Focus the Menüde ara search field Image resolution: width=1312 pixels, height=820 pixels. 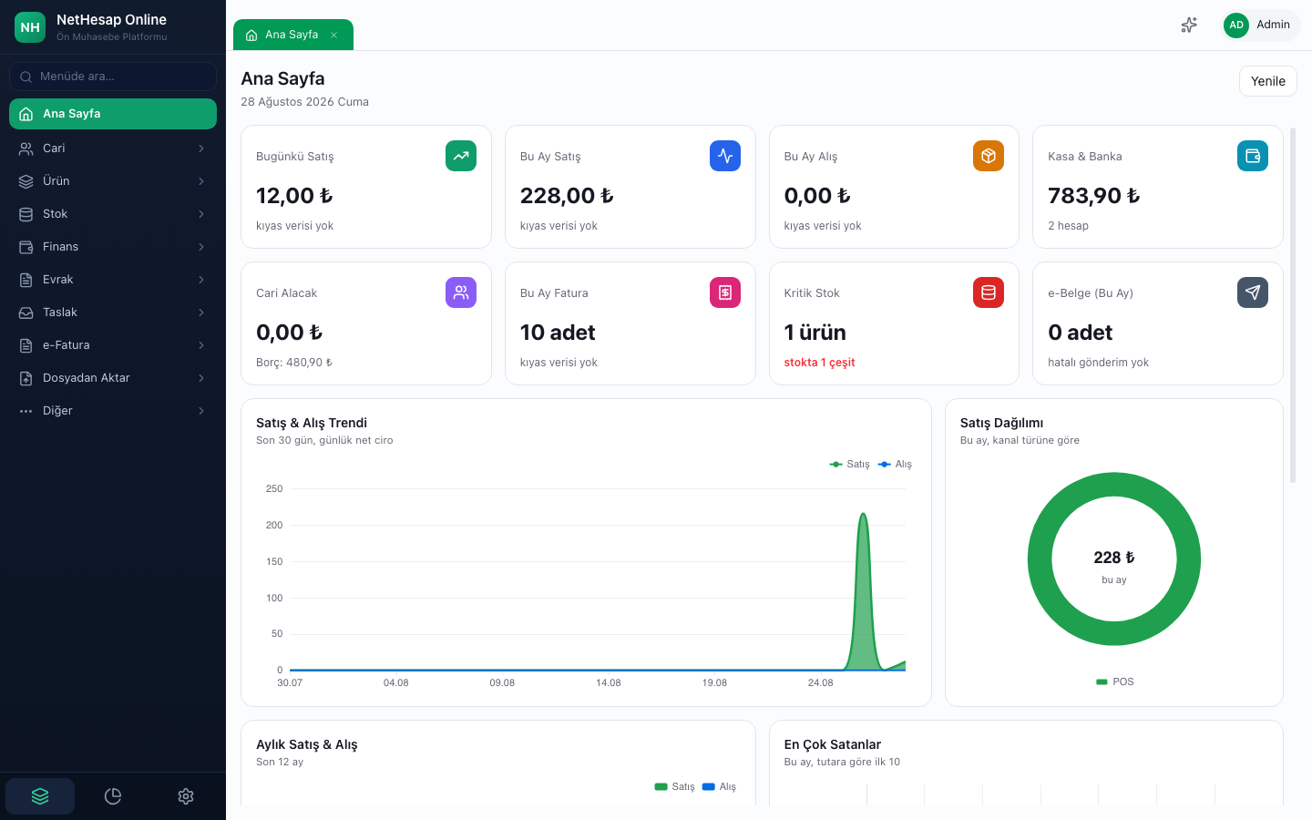(x=113, y=77)
